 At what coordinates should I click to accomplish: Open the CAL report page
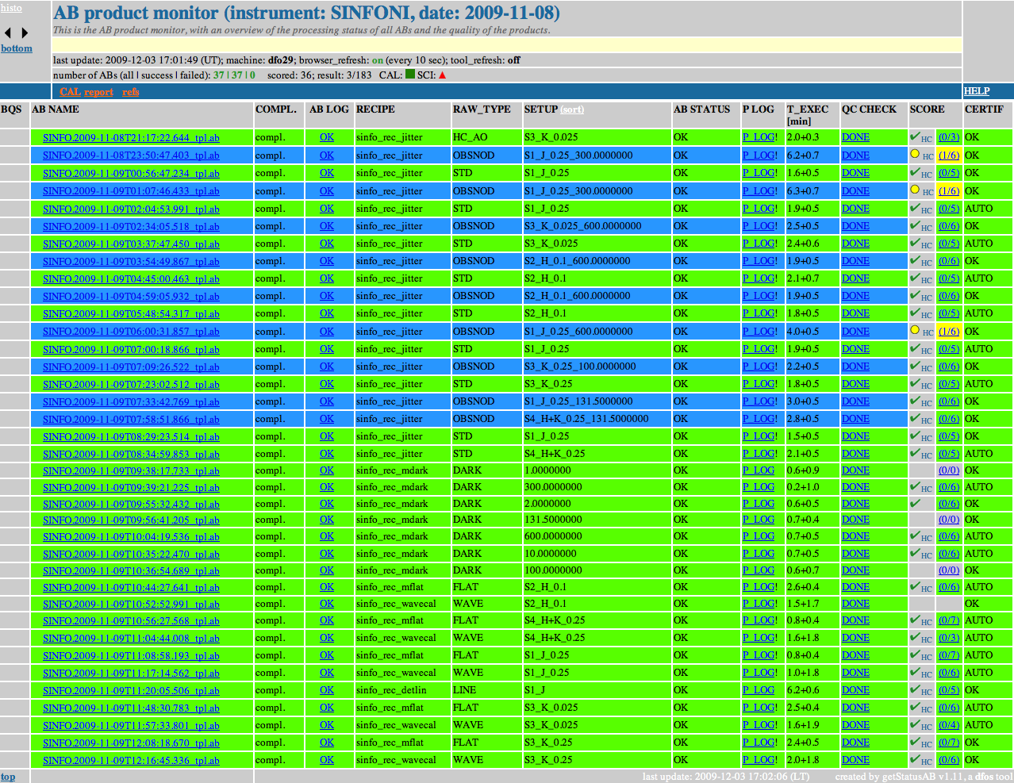tap(86, 92)
